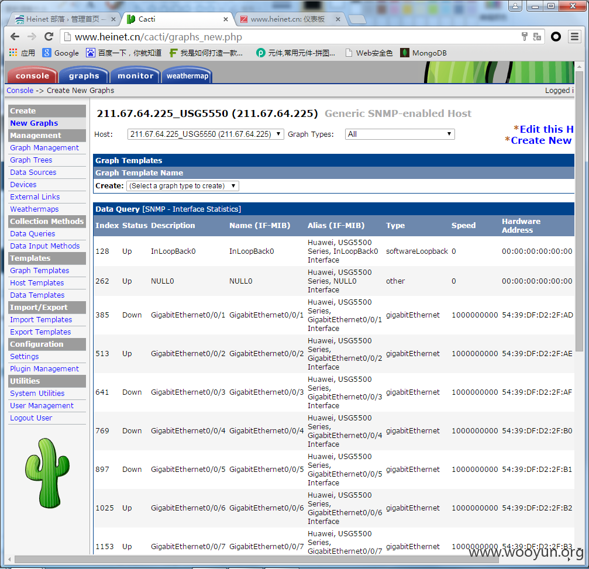Screen dimensions: 589x569
Task: Select the GigabitEthernet0/0/1 row index 385
Action: pos(333,315)
